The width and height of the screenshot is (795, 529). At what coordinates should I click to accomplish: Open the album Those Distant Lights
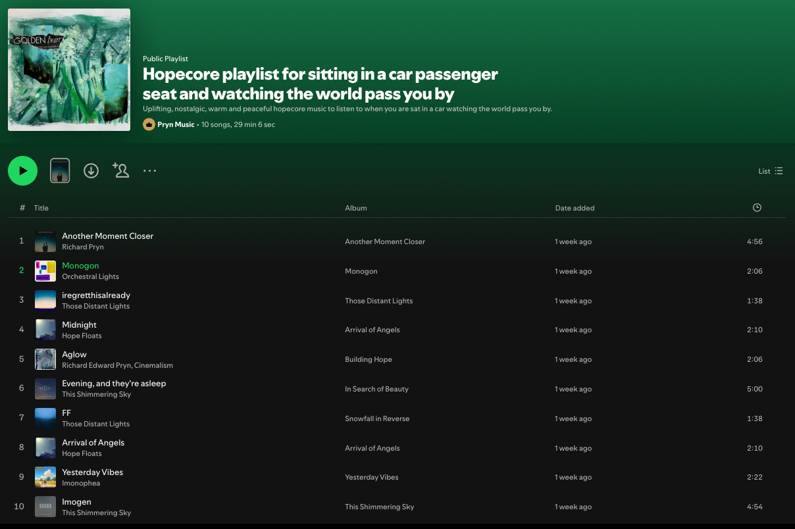pyautogui.click(x=378, y=301)
